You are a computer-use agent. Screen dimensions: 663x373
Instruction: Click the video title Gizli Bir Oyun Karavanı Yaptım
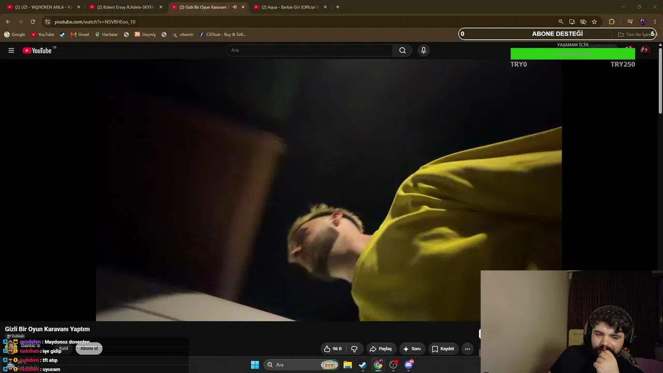pos(47,329)
